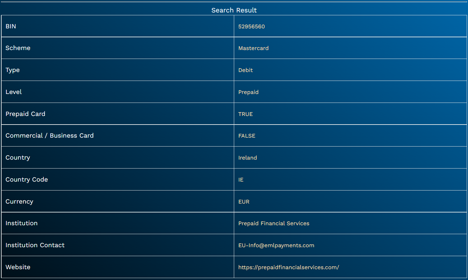Click the Institution Contact label
This screenshot has width=468, height=280.
(35, 245)
